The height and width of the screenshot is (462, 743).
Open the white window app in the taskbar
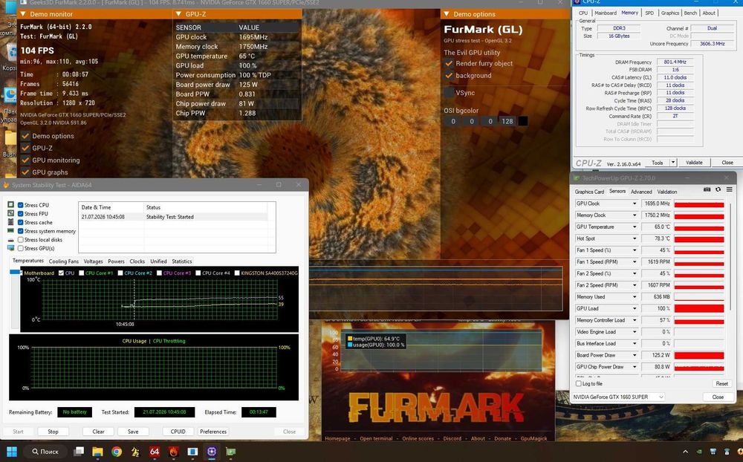[192, 452]
